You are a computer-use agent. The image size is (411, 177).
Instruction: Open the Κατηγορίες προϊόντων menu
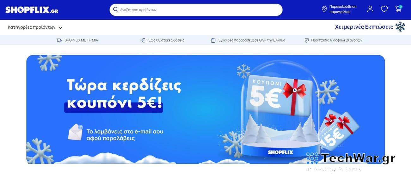coord(35,27)
